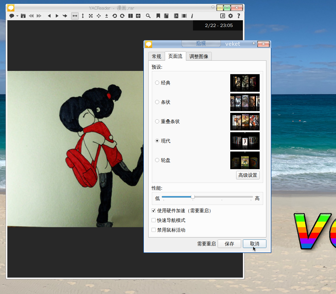Enable 禁用鼠标活动 checkbox
Viewport: 336px width, 294px height.
(154, 230)
